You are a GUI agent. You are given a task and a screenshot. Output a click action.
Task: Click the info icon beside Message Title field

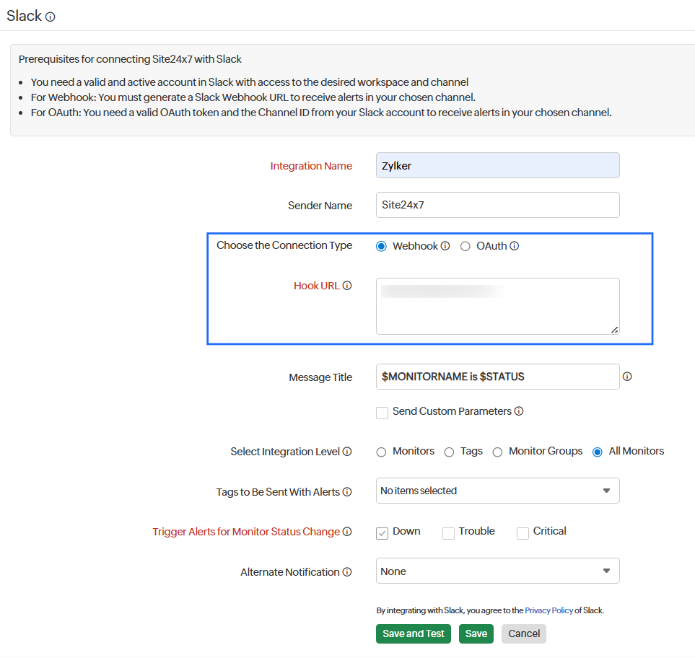626,377
